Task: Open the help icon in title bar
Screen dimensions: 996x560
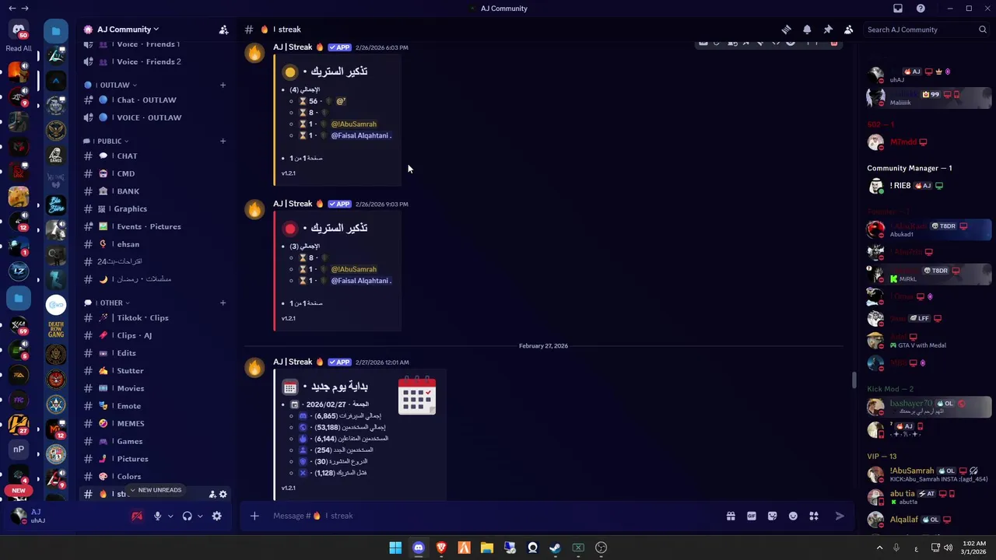Action: point(921,9)
